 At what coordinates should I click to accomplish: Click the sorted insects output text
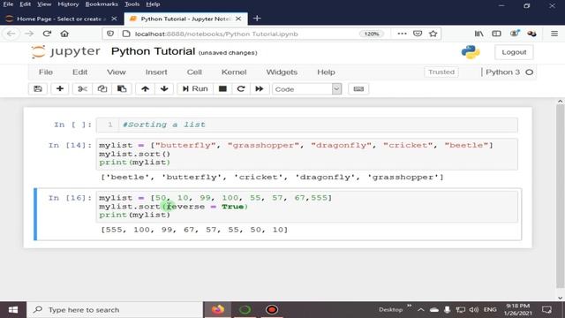tap(273, 178)
